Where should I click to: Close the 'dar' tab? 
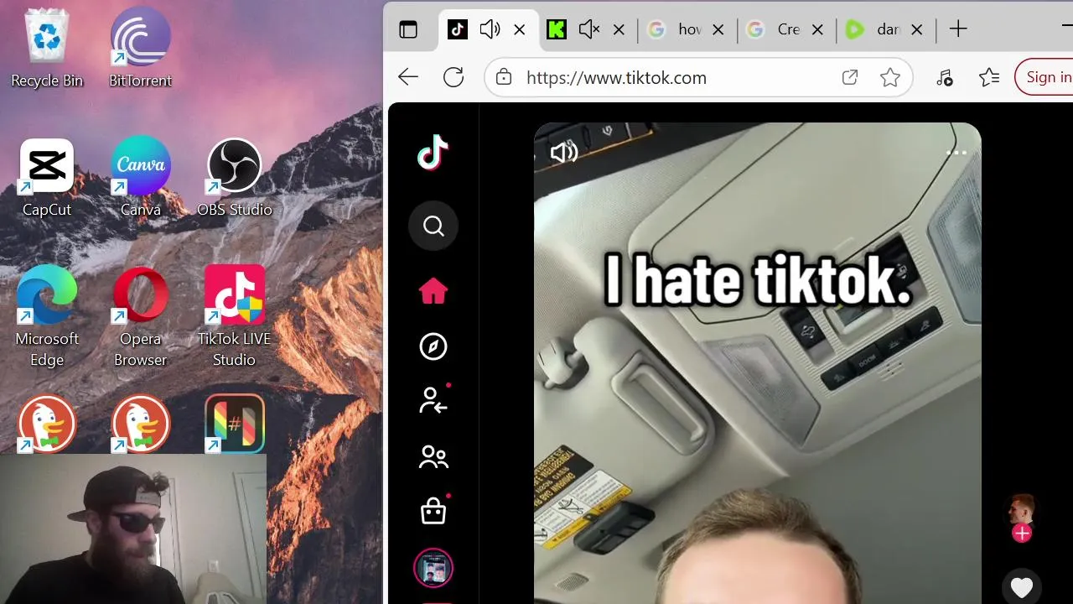coord(917,29)
